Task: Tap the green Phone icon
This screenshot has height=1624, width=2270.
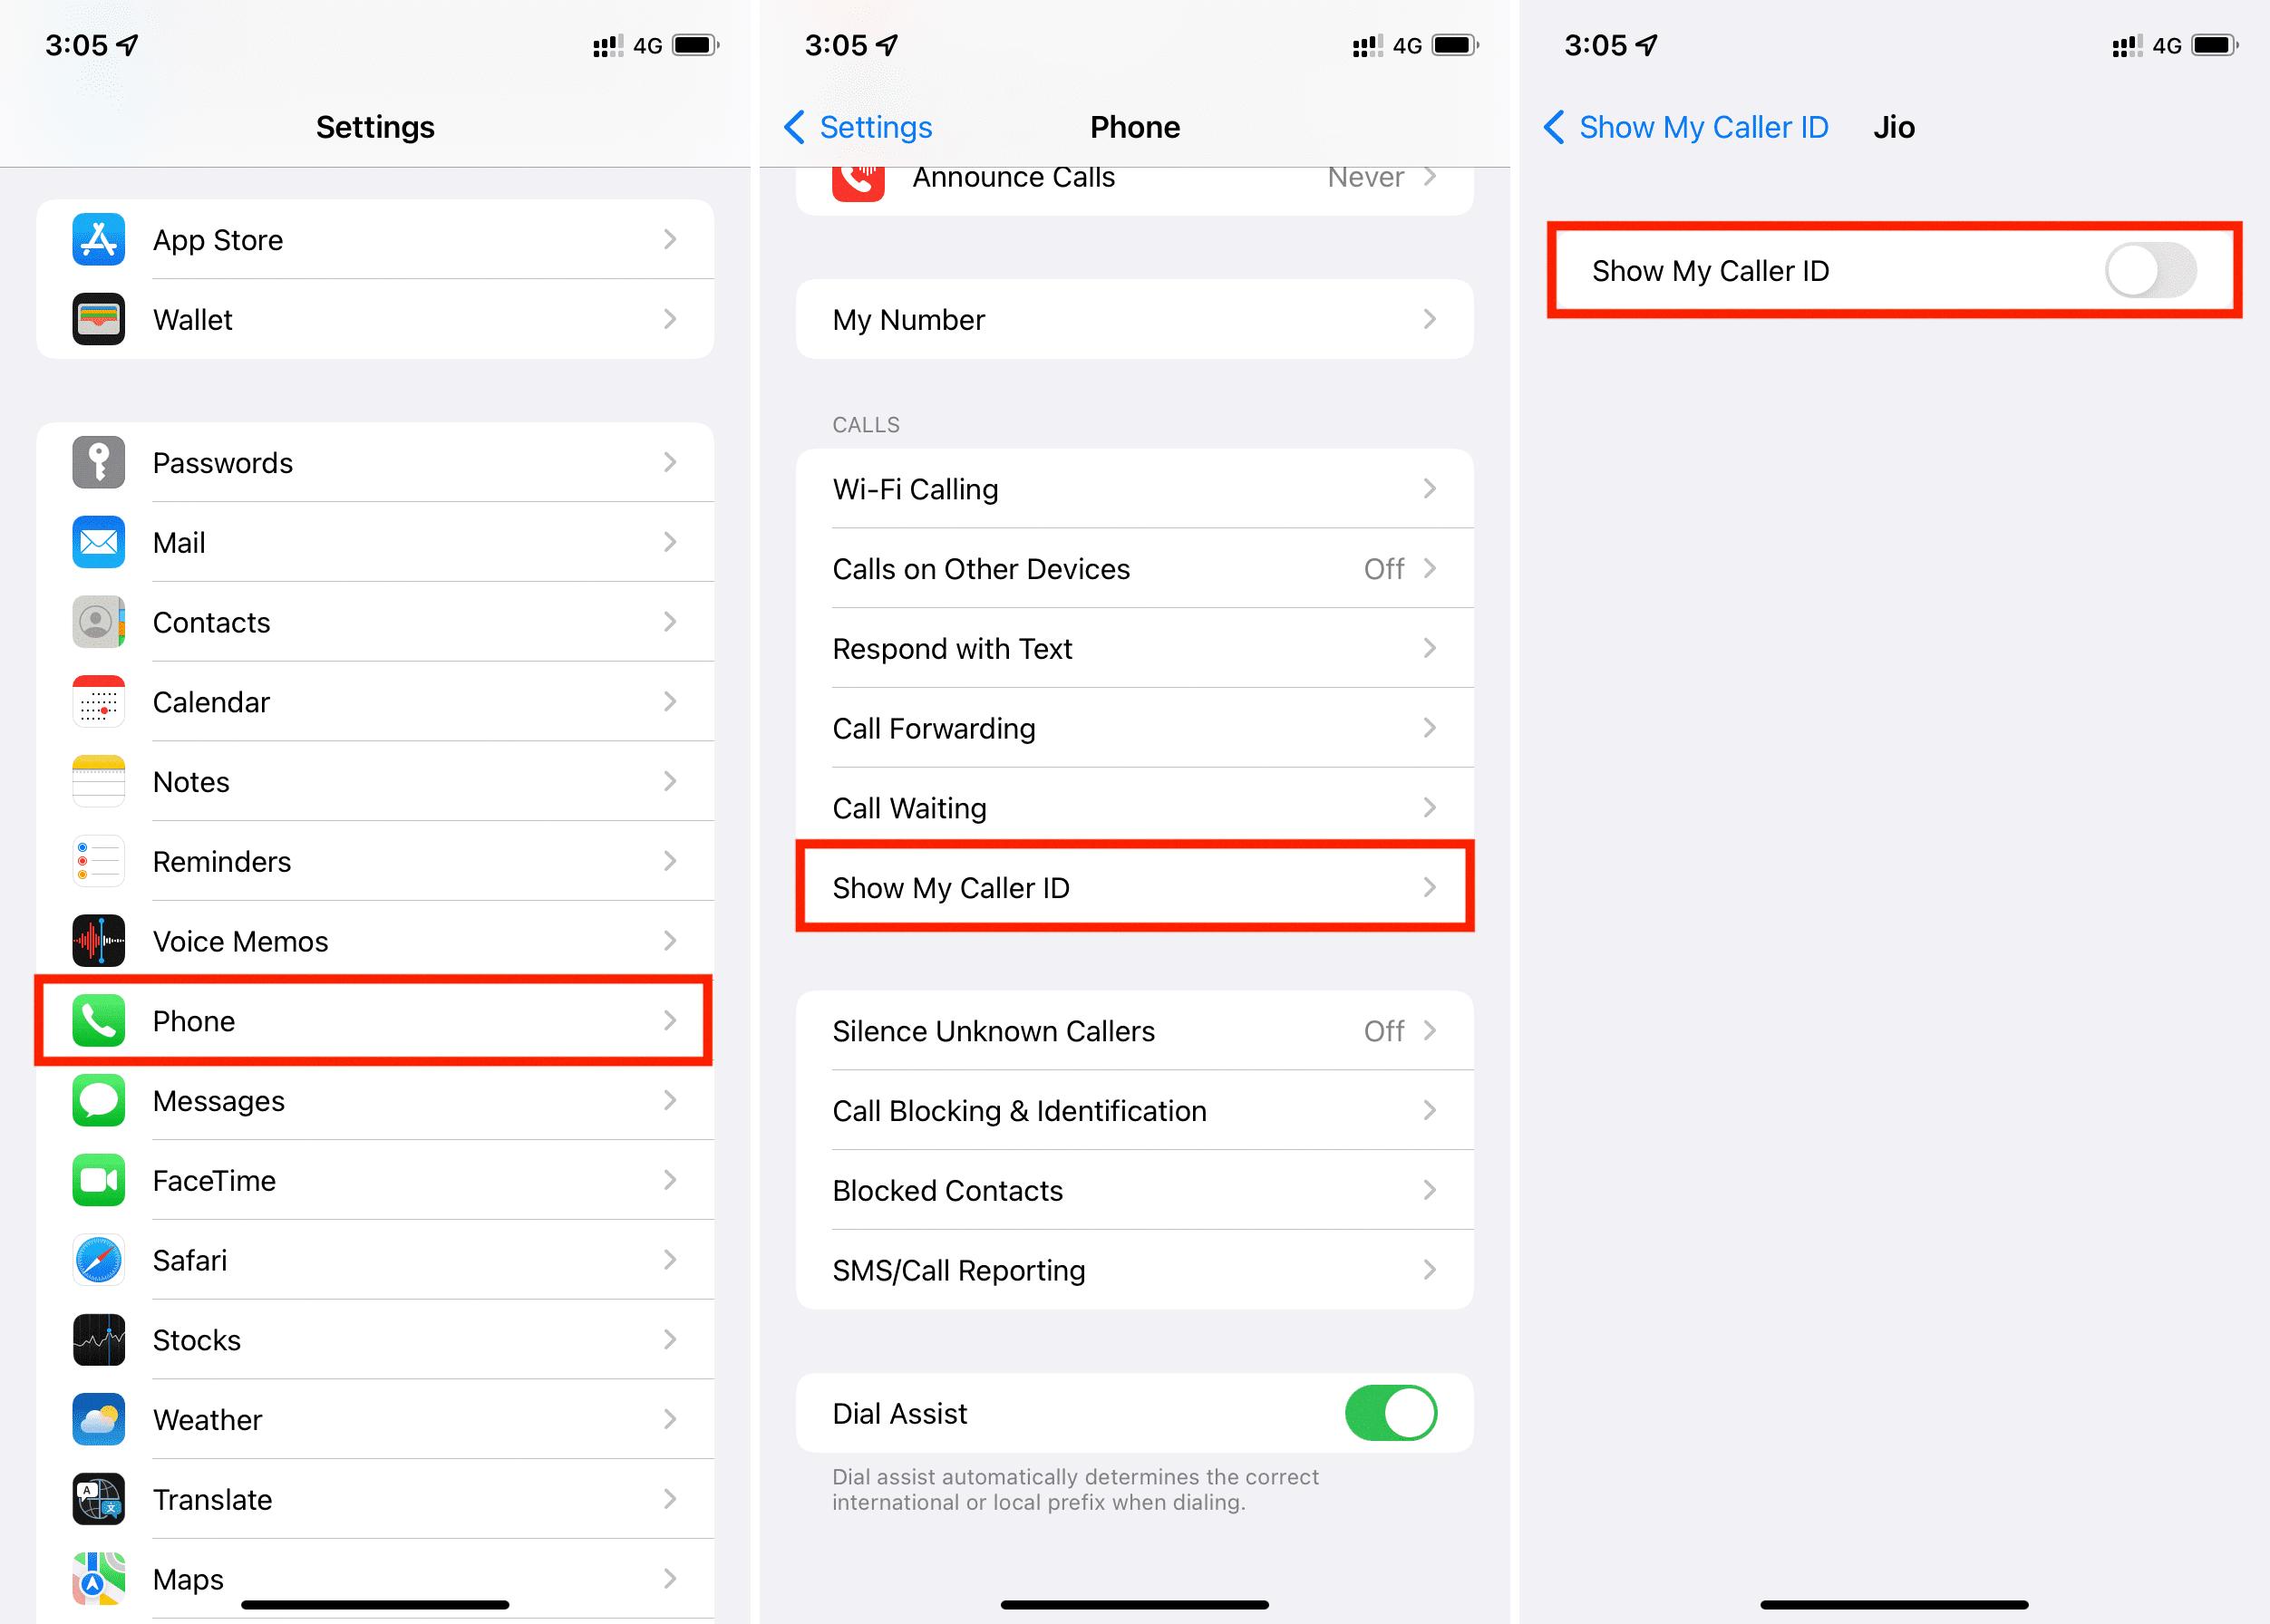Action: (x=98, y=1021)
